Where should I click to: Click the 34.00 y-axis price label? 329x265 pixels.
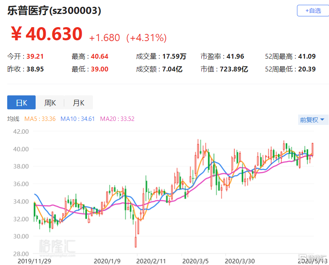point(21,202)
